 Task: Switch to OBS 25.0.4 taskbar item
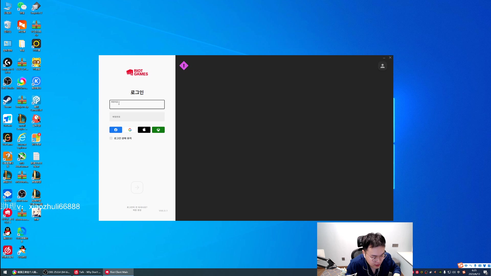(56, 272)
